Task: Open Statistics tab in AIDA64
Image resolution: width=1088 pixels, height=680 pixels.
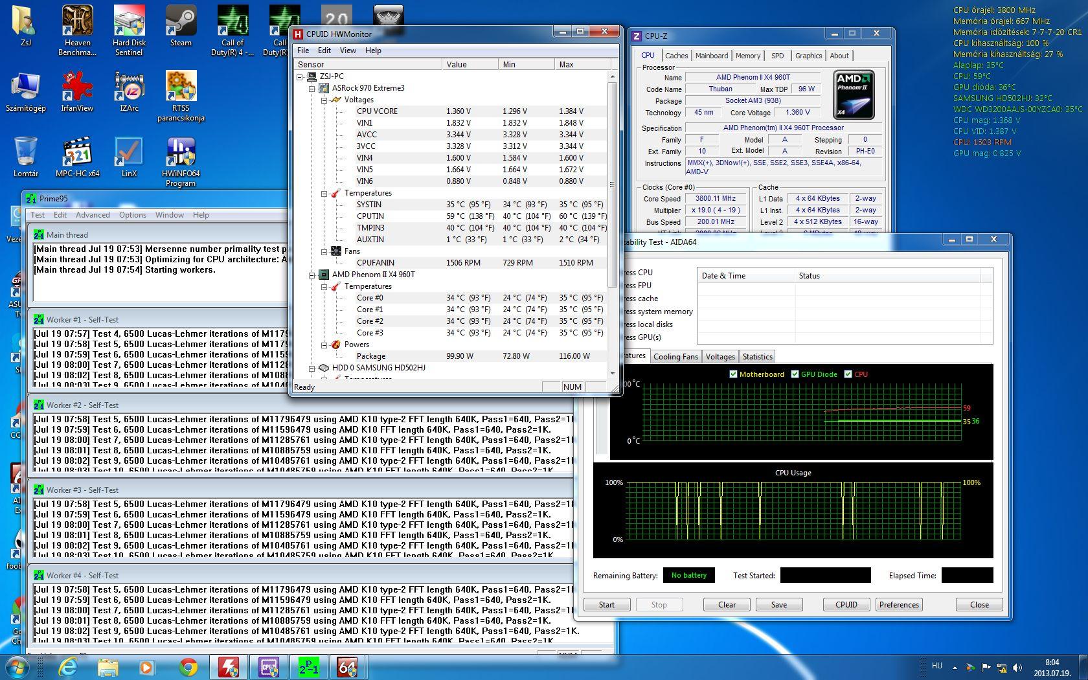Action: 757,357
